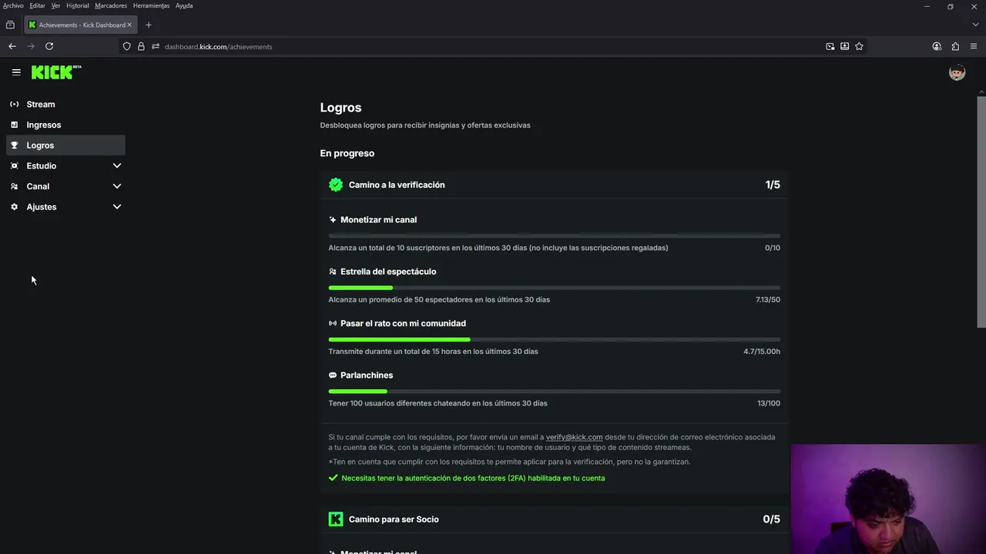Viewport: 986px width, 554px height.
Task: Click the Kick logo
Action: (56, 72)
